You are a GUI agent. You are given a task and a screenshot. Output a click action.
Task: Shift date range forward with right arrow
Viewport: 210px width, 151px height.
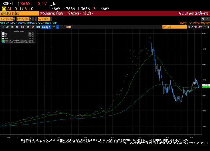36,19
